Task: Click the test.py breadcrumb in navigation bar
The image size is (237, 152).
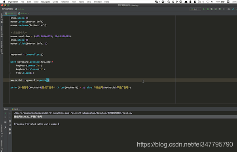Action: pos(20,9)
